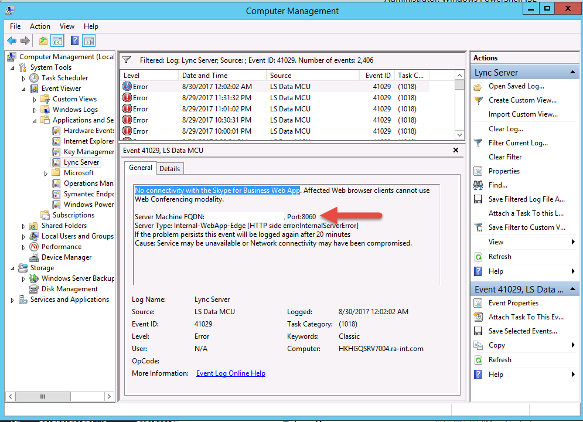
Task: Collapse the Lync Server actions section
Action: point(572,72)
